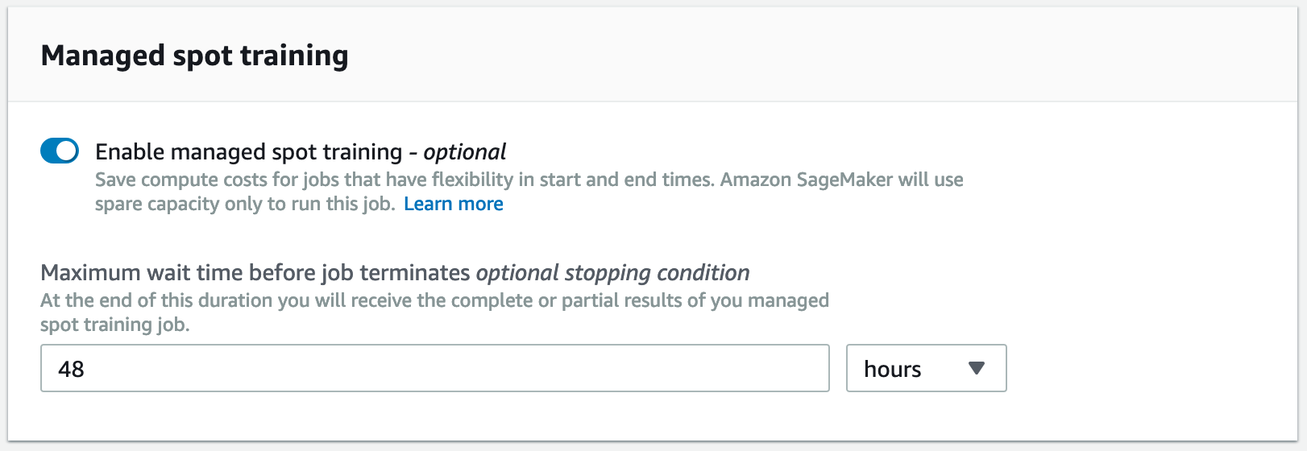Open the hours unit dropdown
Screen dimensions: 1307x451
tap(926, 369)
